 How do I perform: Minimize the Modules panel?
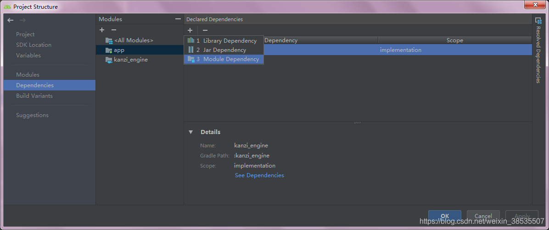click(178, 19)
